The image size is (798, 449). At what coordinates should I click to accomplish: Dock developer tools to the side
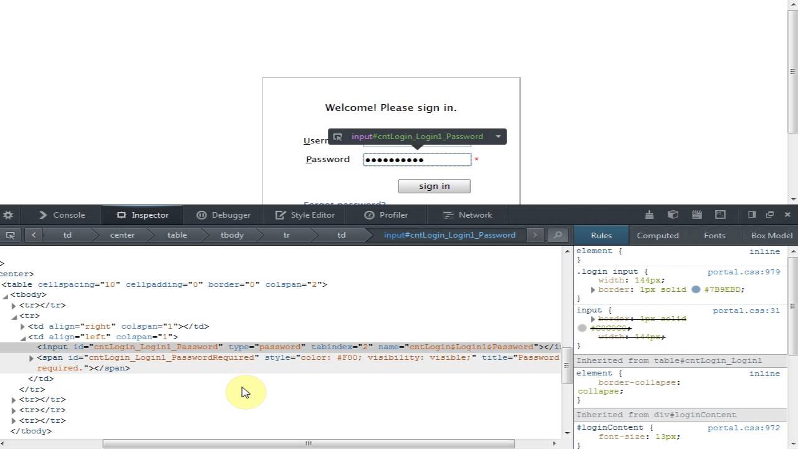click(752, 215)
